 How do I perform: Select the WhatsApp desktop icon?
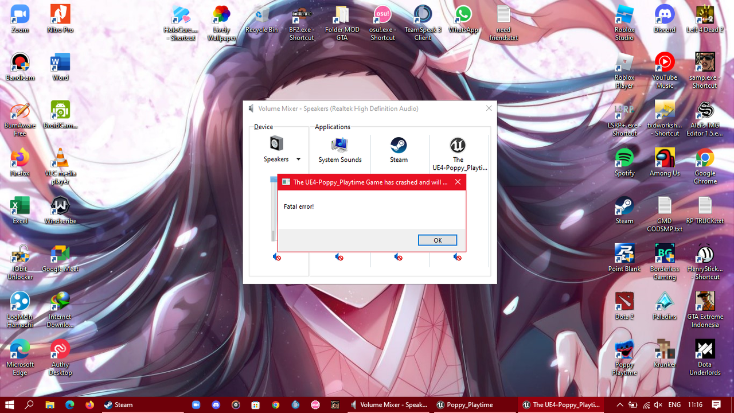463,19
